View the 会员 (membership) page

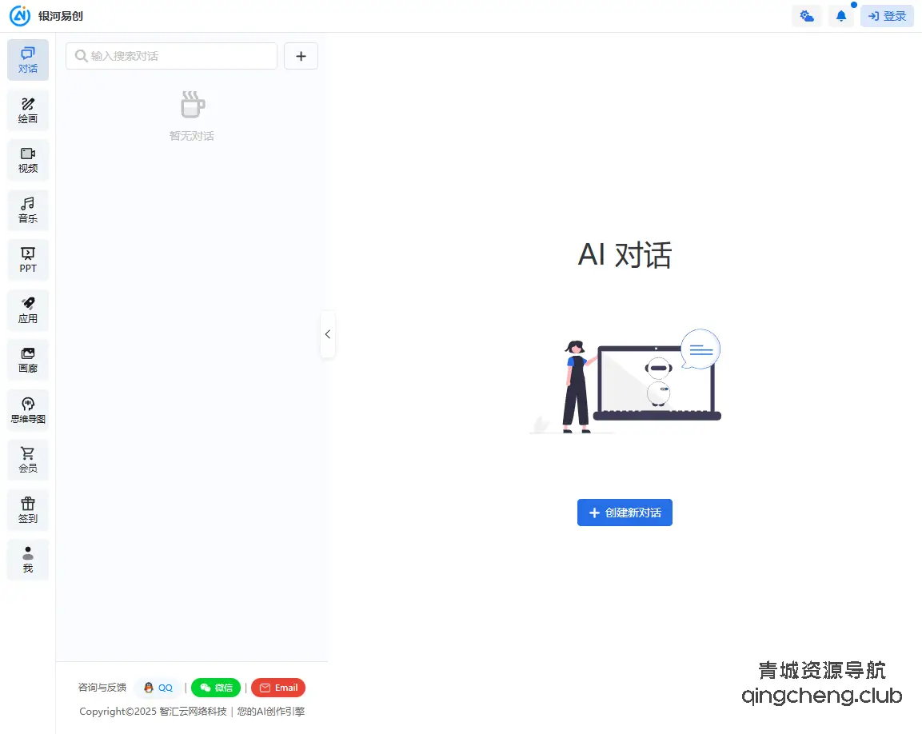27,459
